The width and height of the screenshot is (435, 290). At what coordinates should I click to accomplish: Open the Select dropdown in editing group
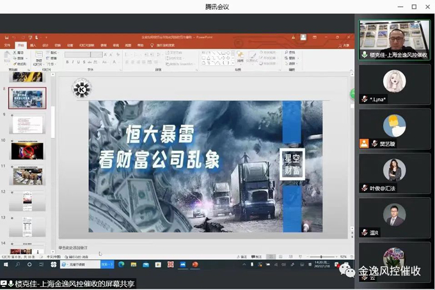(x=291, y=63)
